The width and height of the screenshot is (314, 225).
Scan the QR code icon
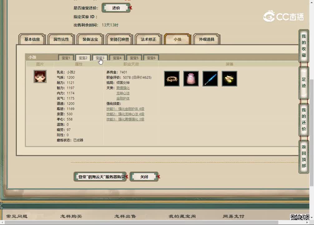(300, 217)
